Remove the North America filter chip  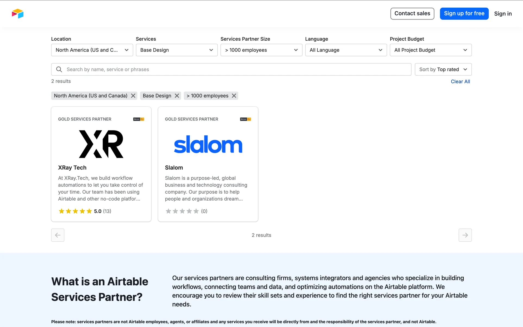coord(133,96)
